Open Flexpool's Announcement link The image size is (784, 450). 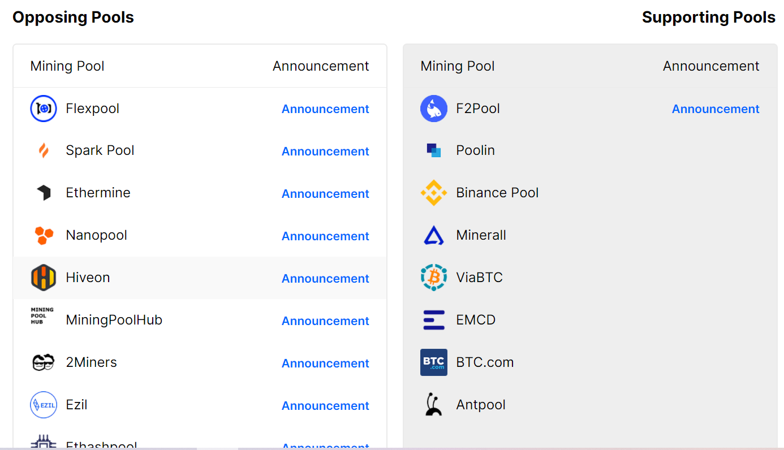pos(325,109)
